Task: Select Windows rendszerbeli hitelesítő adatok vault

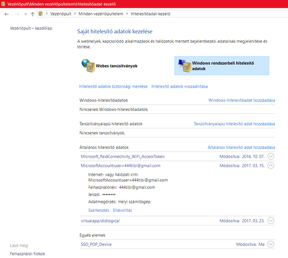Action: (x=222, y=66)
